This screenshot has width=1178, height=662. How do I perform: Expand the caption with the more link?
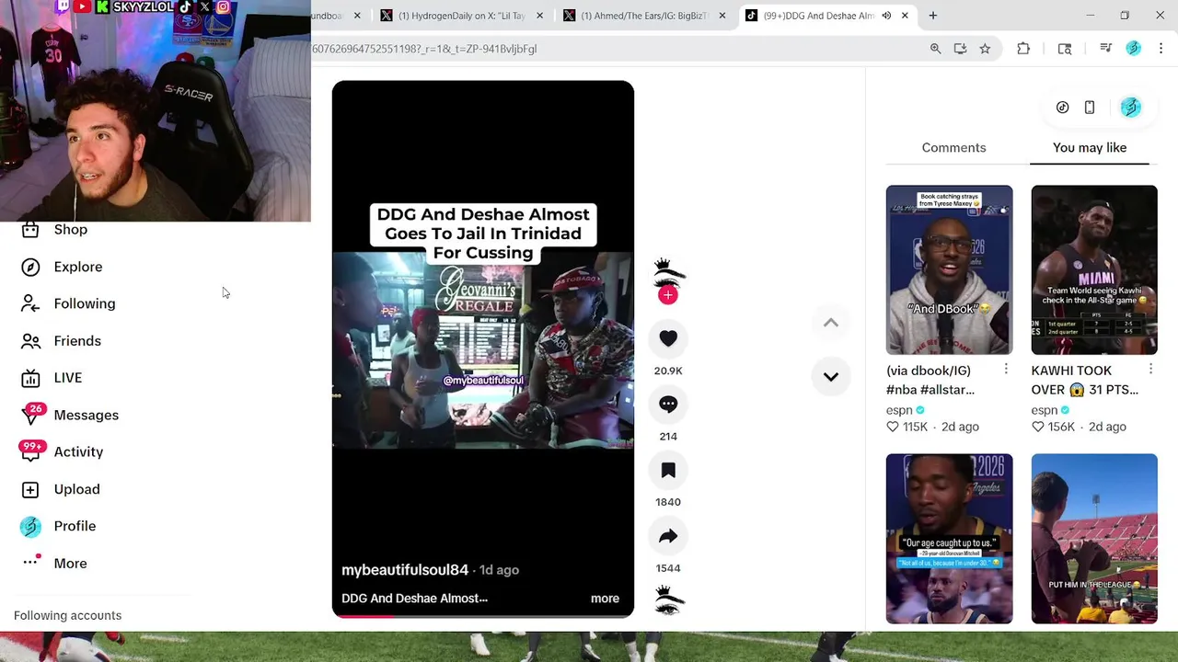[605, 599]
